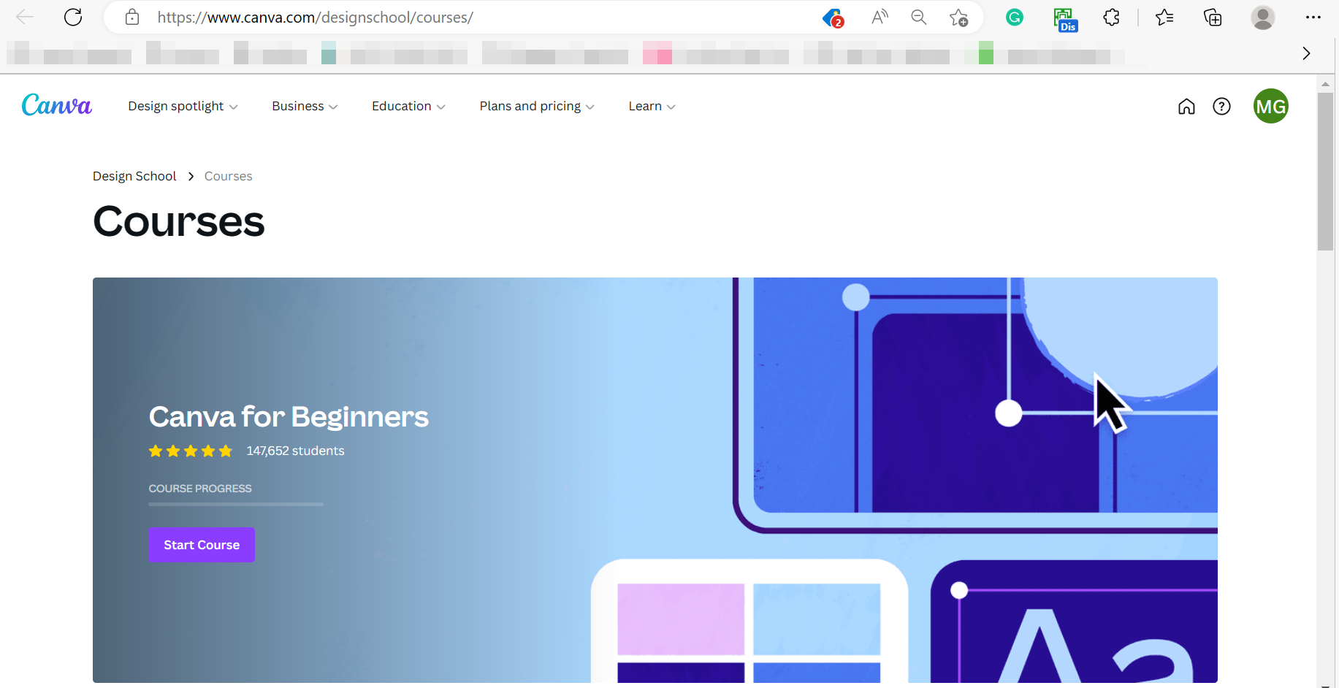Open browser Extensions puzzle icon
1339x688 pixels.
pyautogui.click(x=1111, y=18)
